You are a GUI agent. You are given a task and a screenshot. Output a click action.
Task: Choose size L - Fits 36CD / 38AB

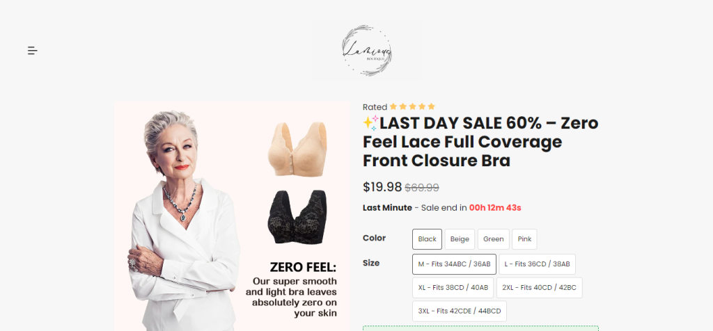537,264
